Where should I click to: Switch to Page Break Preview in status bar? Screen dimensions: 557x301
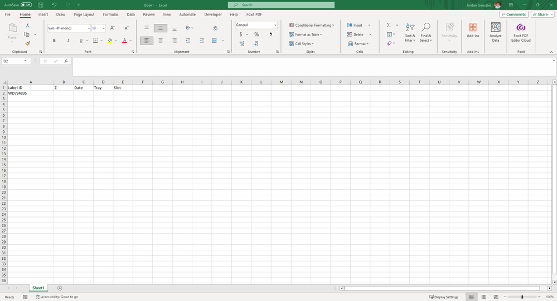pos(496,297)
